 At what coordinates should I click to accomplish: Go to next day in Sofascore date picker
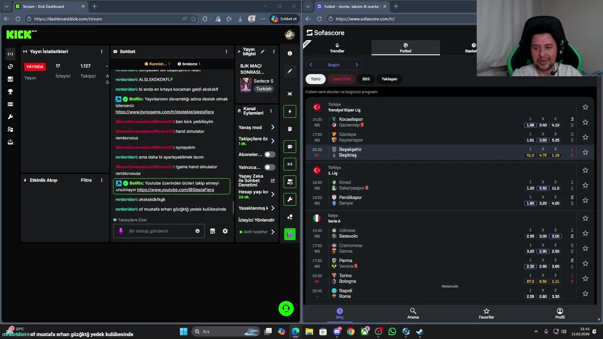pos(357,65)
